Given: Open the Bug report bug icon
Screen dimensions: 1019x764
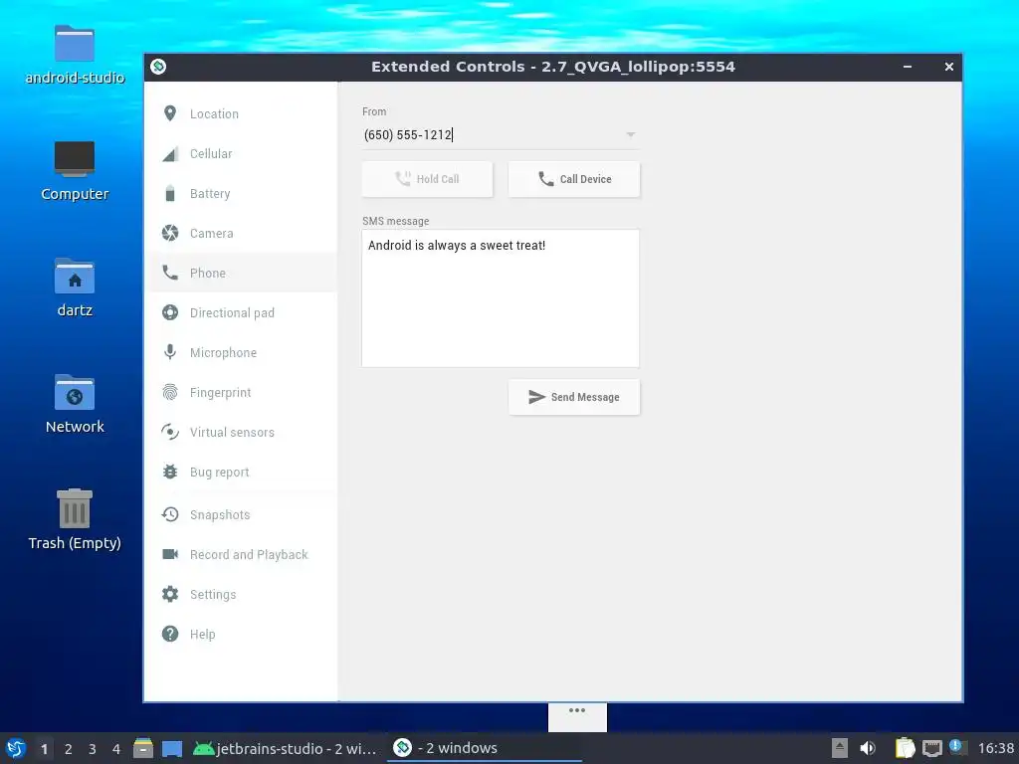Looking at the screenshot, I should coord(169,472).
